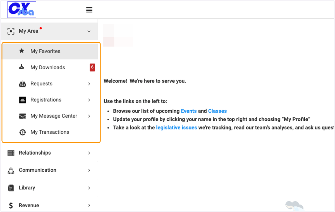Click the red 6 downloads badge
This screenshot has height=212, width=335.
tap(92, 67)
